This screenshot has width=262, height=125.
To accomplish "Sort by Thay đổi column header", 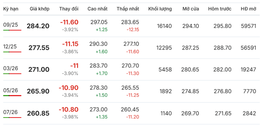I will 69,9.
